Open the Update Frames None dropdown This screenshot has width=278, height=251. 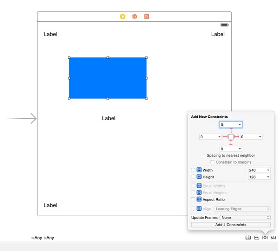coord(245,218)
